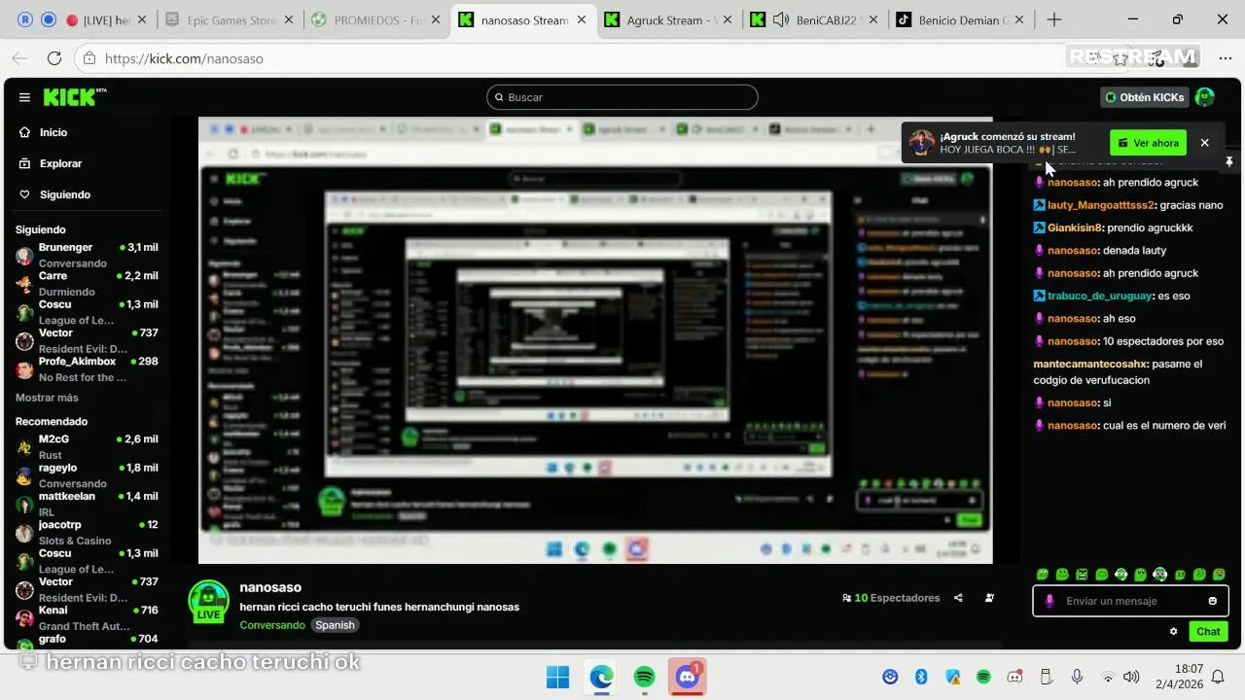Open Spotify from taskbar
The image size is (1245, 700).
click(x=644, y=677)
